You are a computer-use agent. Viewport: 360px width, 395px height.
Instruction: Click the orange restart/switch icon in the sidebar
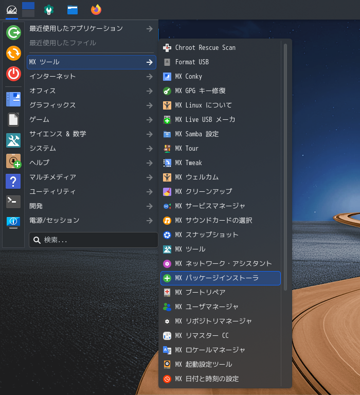(x=13, y=53)
